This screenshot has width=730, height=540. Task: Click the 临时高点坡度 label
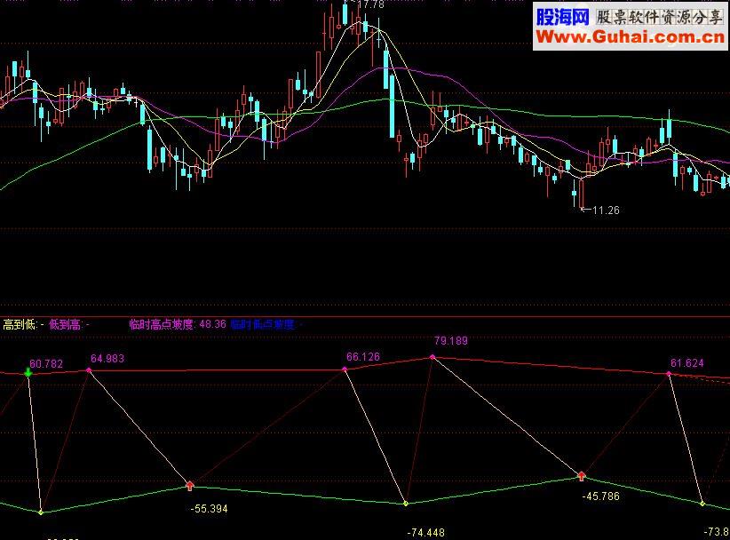162,324
